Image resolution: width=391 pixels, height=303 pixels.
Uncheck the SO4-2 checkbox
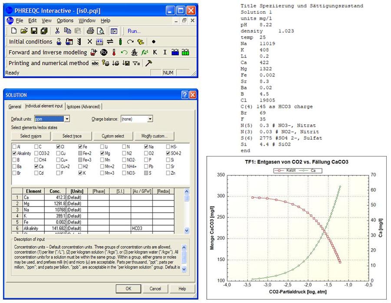(x=168, y=153)
